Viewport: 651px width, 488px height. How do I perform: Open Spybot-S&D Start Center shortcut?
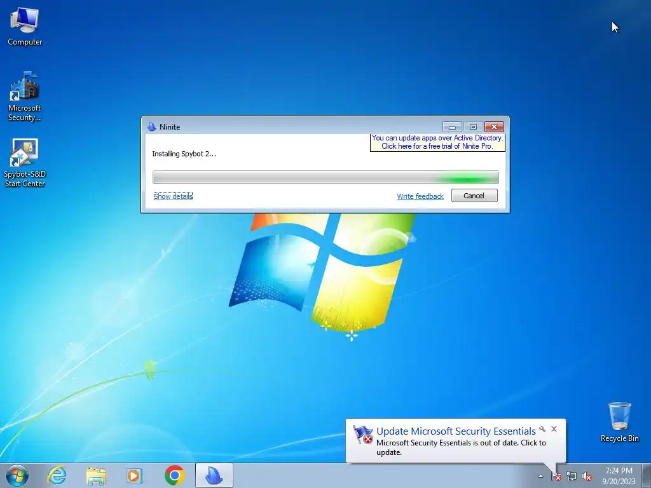tap(25, 163)
